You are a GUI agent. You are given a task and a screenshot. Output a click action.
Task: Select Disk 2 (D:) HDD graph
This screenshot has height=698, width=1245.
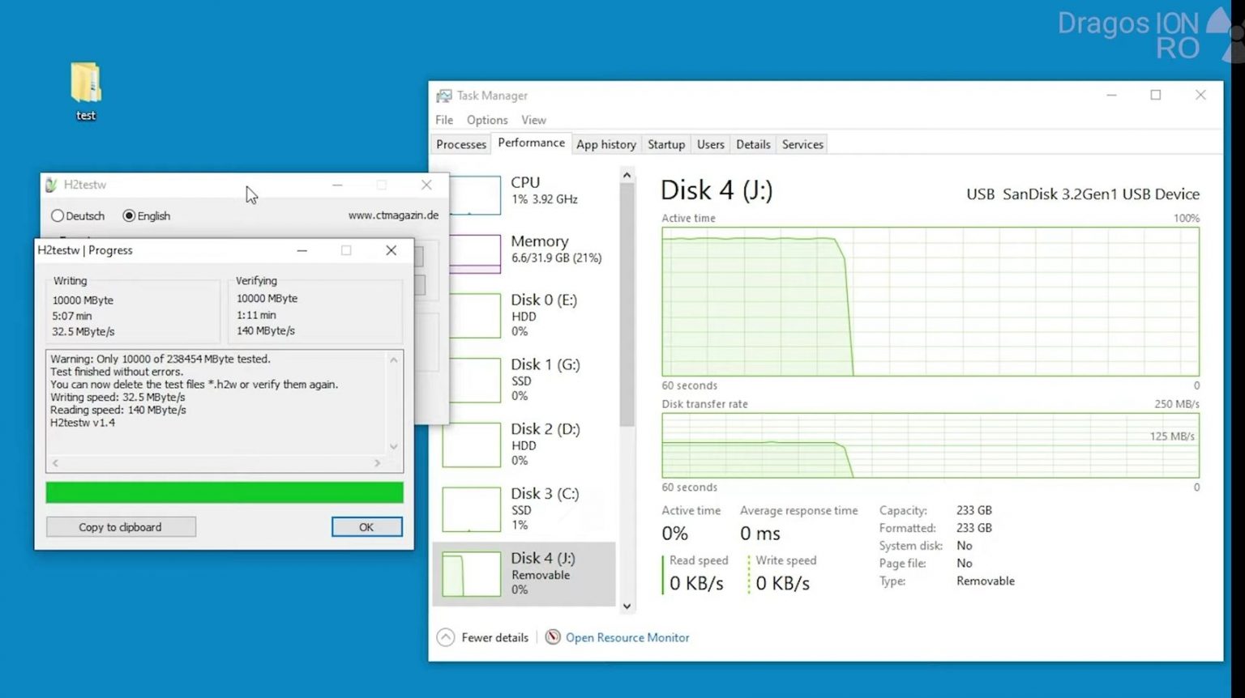pos(472,445)
